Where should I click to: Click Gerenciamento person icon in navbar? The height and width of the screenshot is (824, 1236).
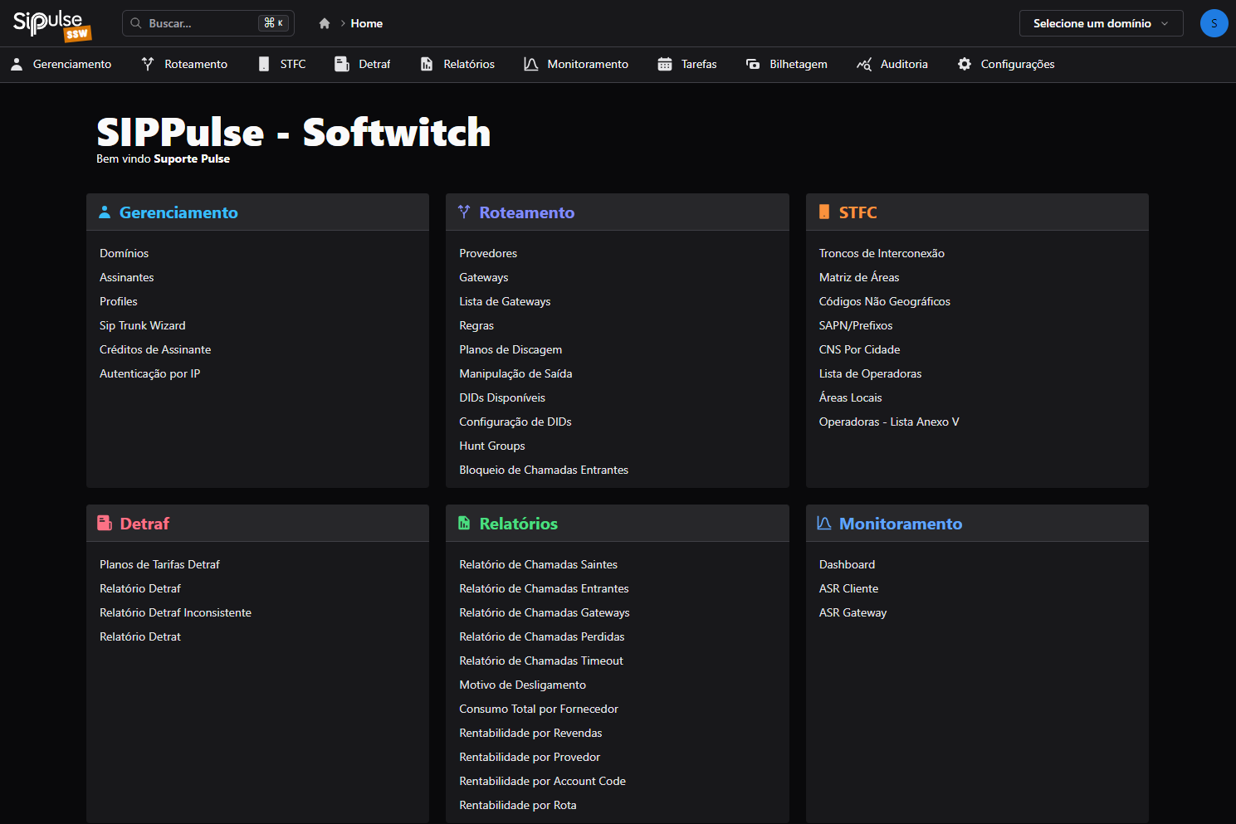click(x=17, y=64)
